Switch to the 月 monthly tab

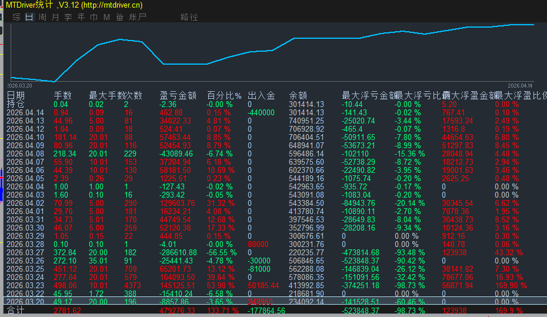tap(55, 17)
